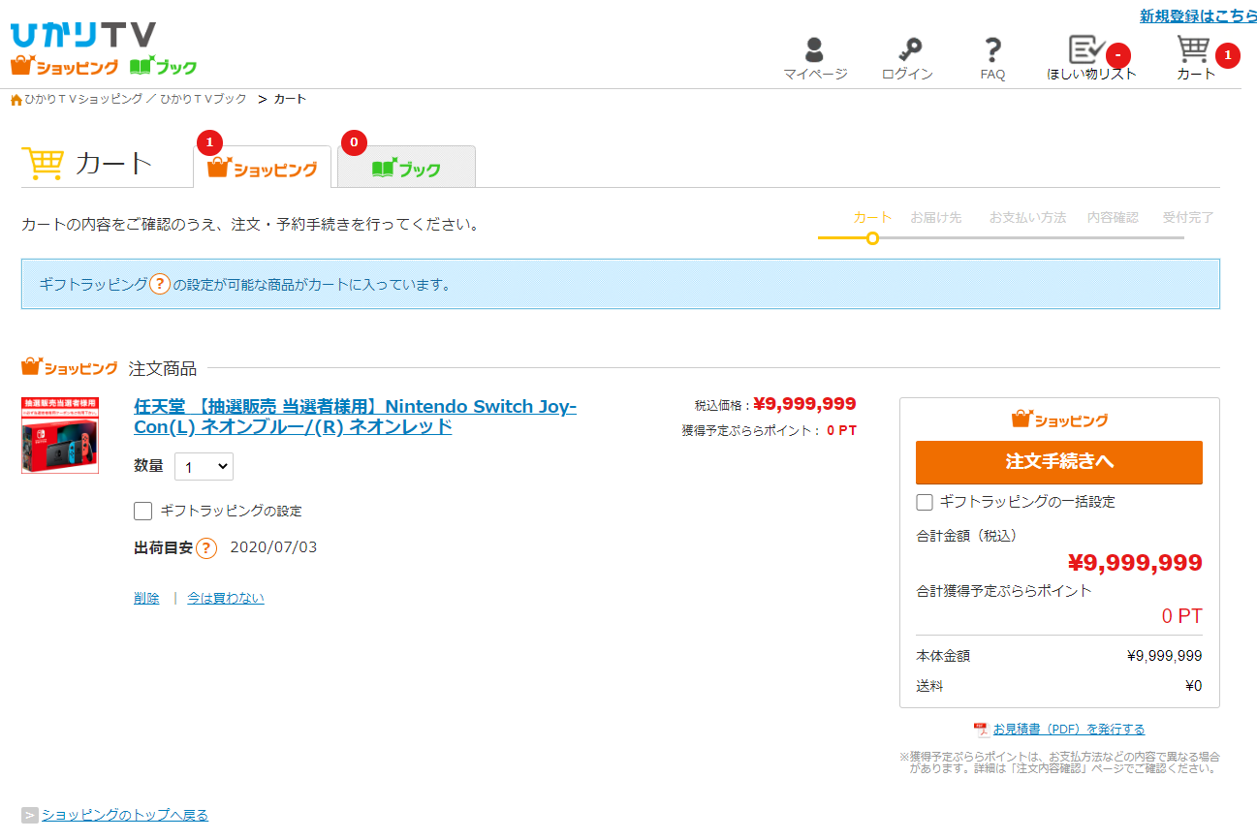Click shipping estimate help question icon
The height and width of the screenshot is (840, 1257).
pyautogui.click(x=206, y=548)
